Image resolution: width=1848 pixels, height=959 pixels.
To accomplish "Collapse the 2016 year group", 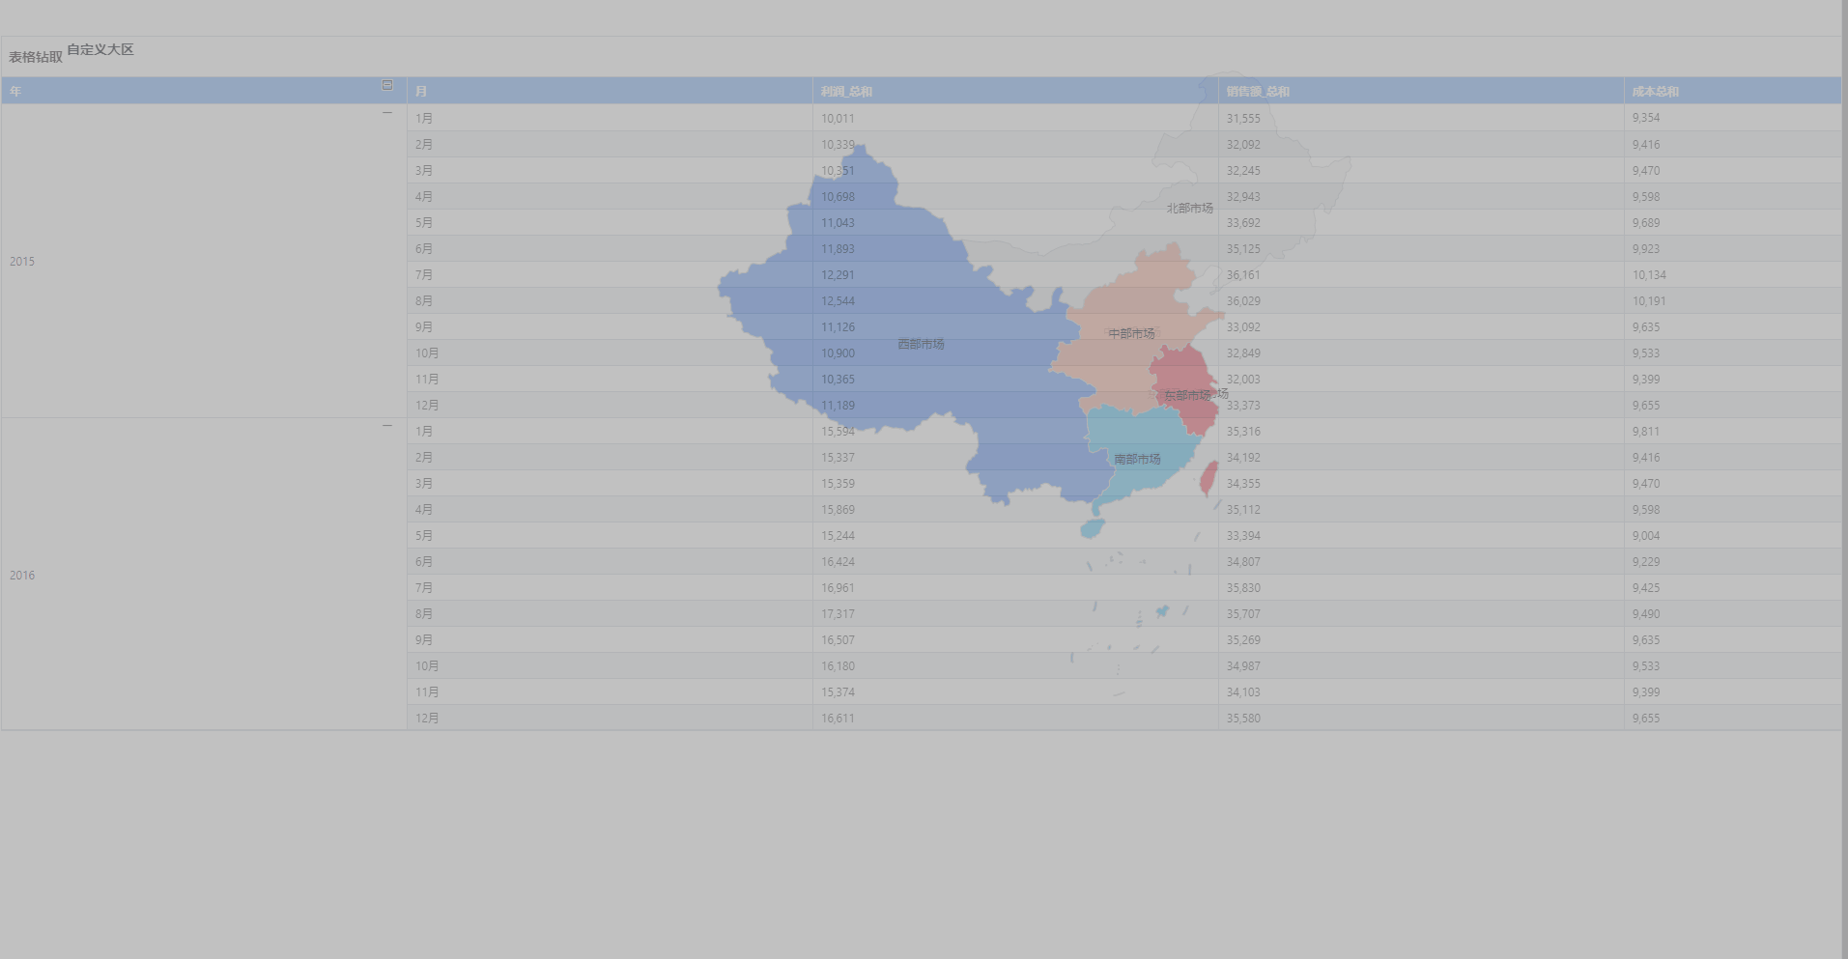I will (387, 426).
